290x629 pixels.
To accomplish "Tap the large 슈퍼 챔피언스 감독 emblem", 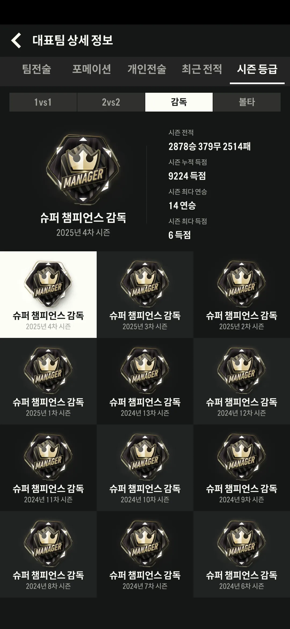I will tap(83, 169).
